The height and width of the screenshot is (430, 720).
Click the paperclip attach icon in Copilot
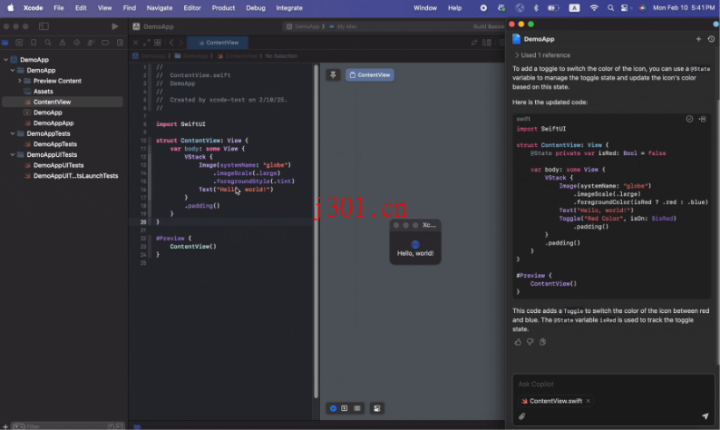click(x=521, y=416)
